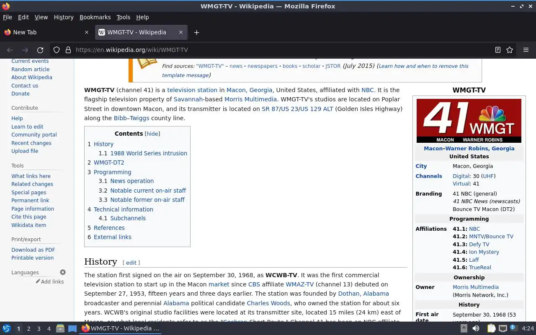Viewport: 536px width, 335px height.
Task: Switch to the New Tab tab
Action: pos(46,32)
